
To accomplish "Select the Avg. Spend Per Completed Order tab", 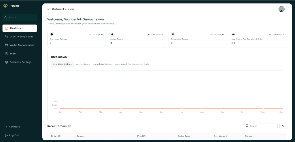I will [x=133, y=64].
